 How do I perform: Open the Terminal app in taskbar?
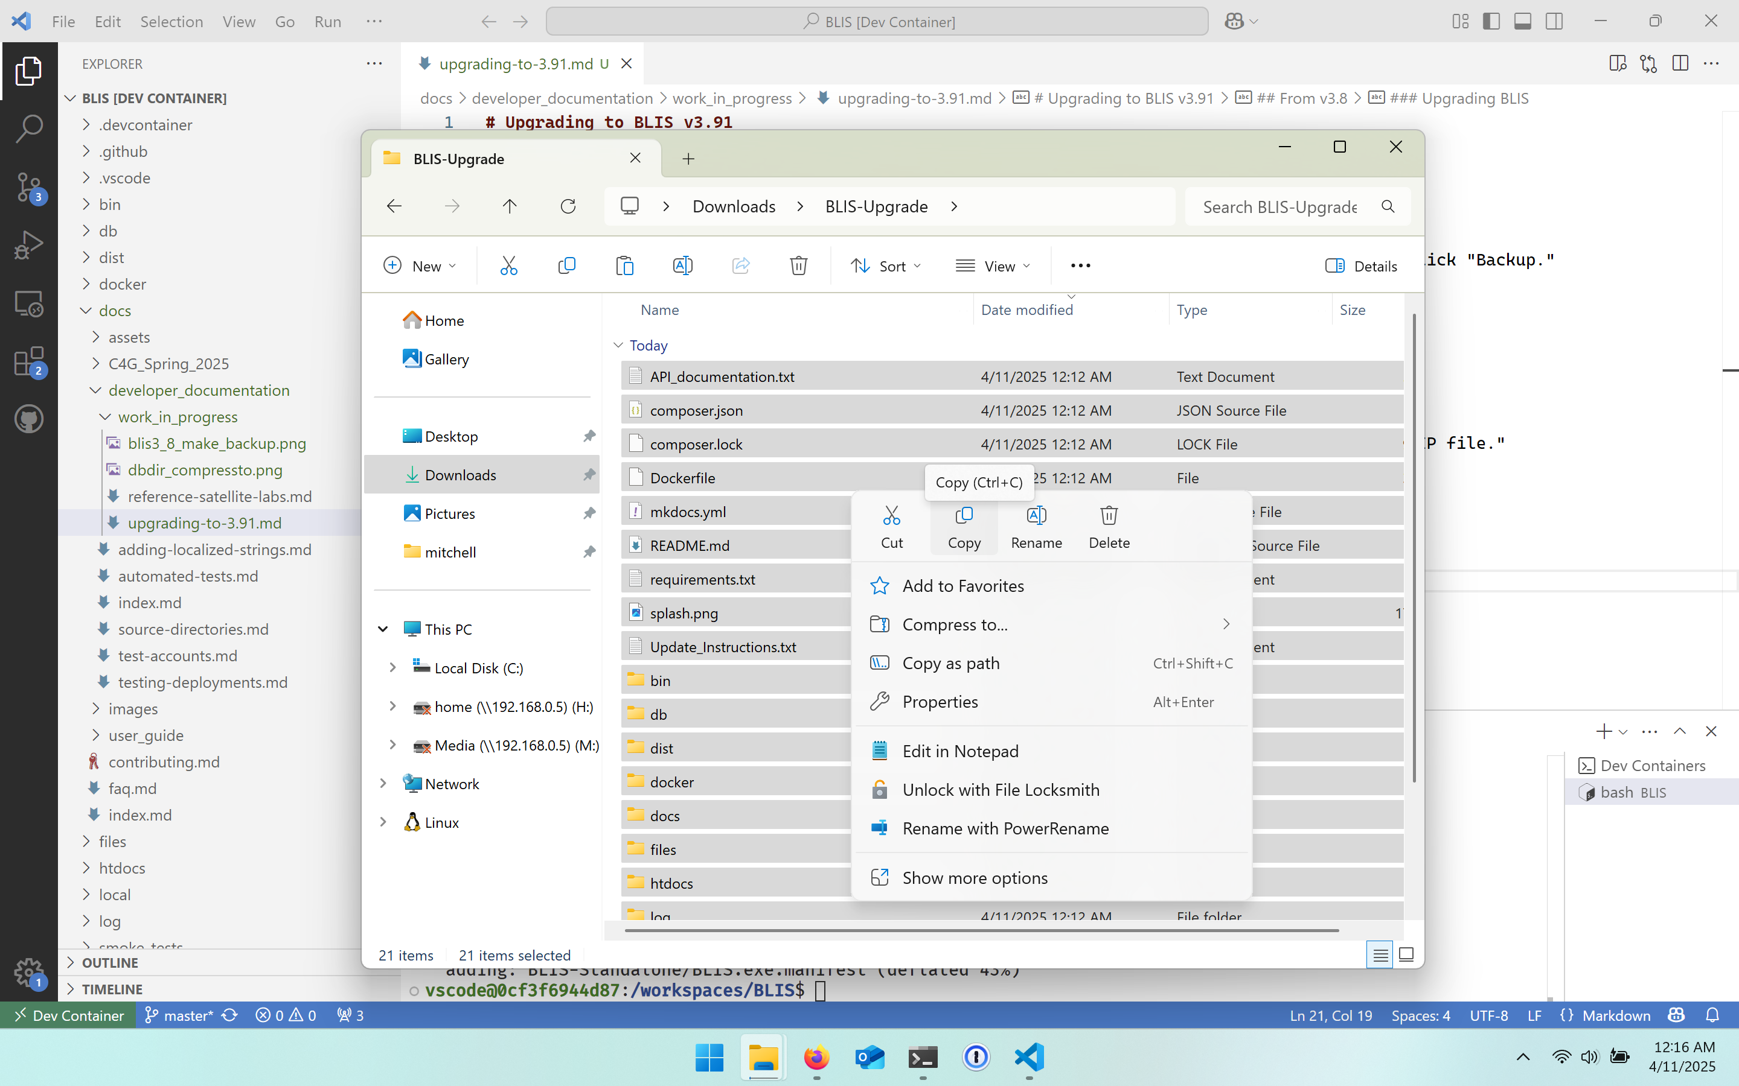[923, 1057]
